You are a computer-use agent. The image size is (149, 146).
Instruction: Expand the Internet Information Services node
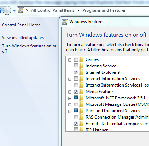(x=70, y=79)
